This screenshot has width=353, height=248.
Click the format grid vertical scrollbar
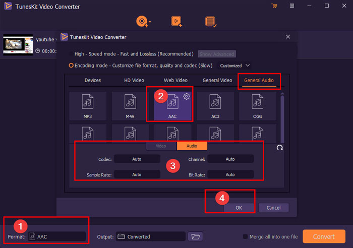click(282, 119)
